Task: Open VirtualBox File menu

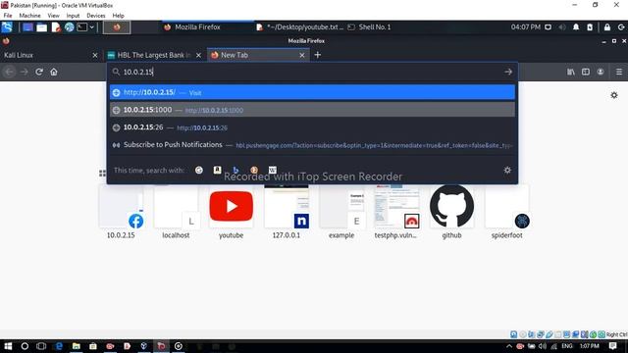Action: coord(8,16)
